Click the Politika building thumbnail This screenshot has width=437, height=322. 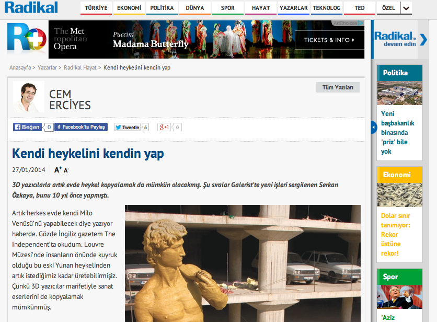399,93
